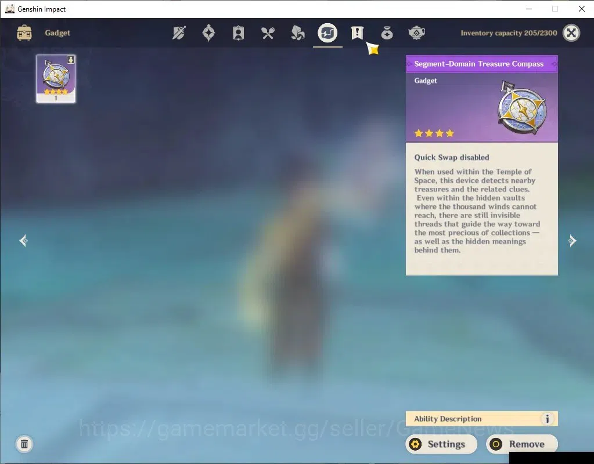Open the Materials inventory tab
594x464 pixels.
[298, 33]
